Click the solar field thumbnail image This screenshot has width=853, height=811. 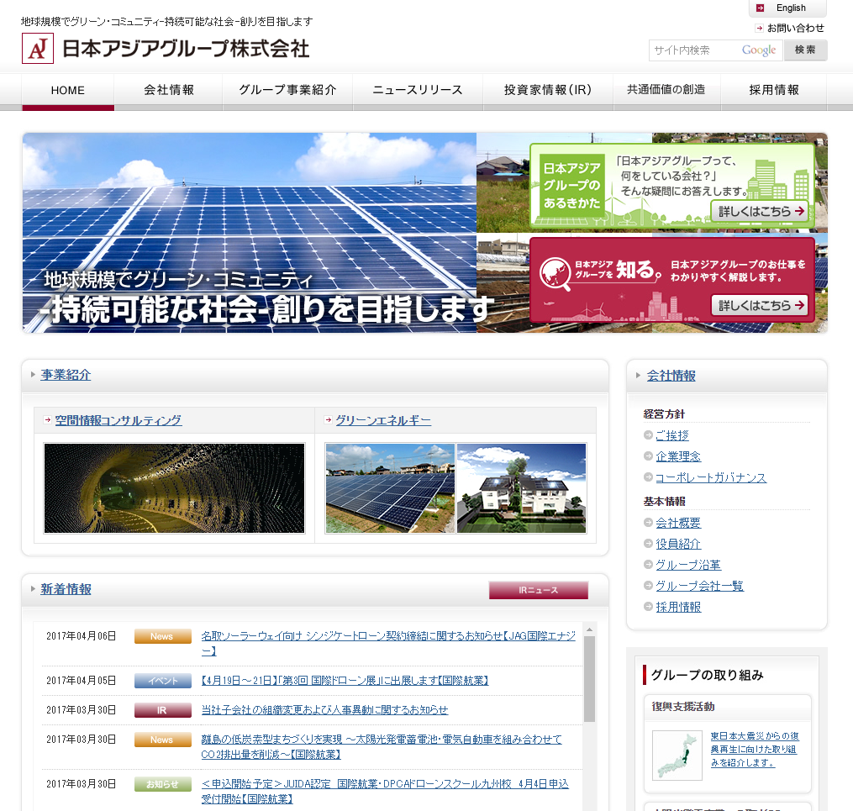(x=390, y=488)
